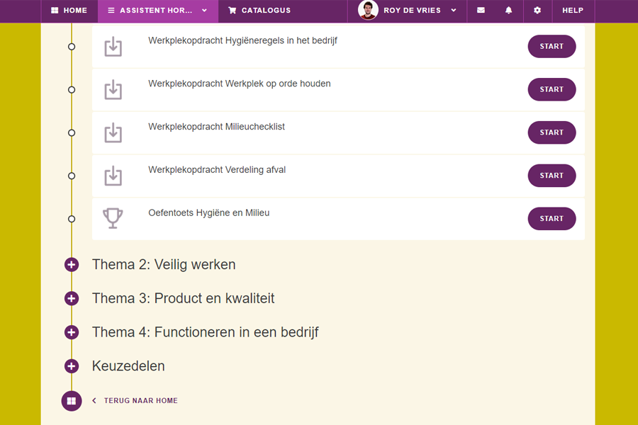Expand Thema 4: Functioneren in een bedrijf
The width and height of the screenshot is (638, 425).
[71, 332]
